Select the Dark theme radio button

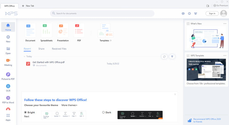[103, 112]
